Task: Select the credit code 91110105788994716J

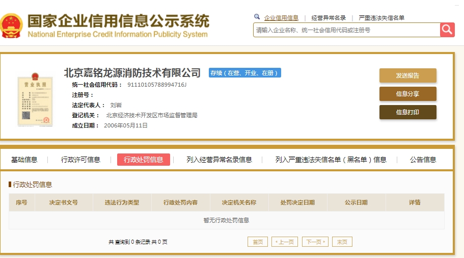Action: pyautogui.click(x=157, y=85)
